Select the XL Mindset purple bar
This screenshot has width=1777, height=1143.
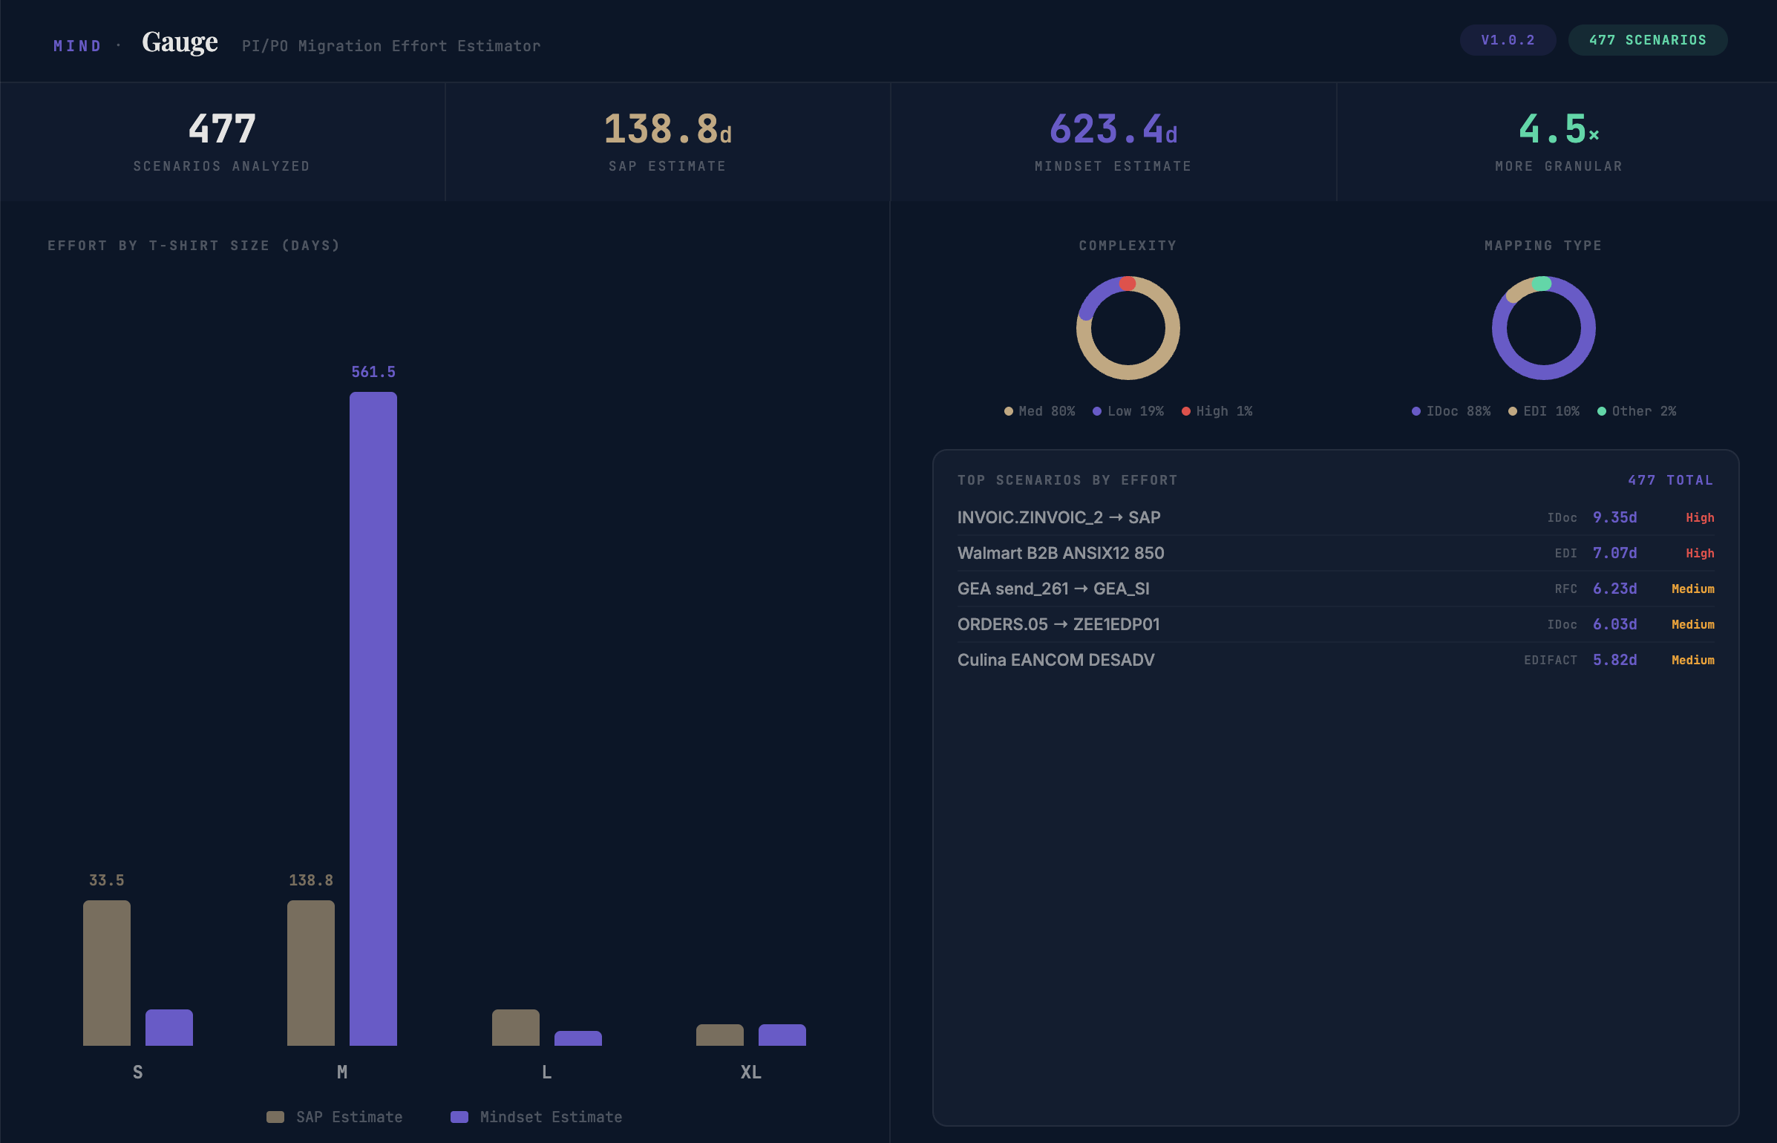[782, 1035]
